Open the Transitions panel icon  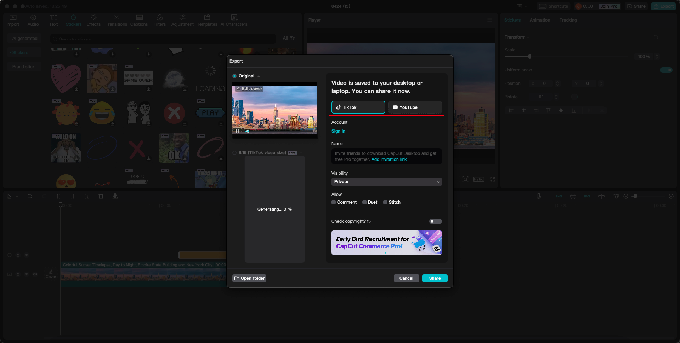[x=117, y=17]
